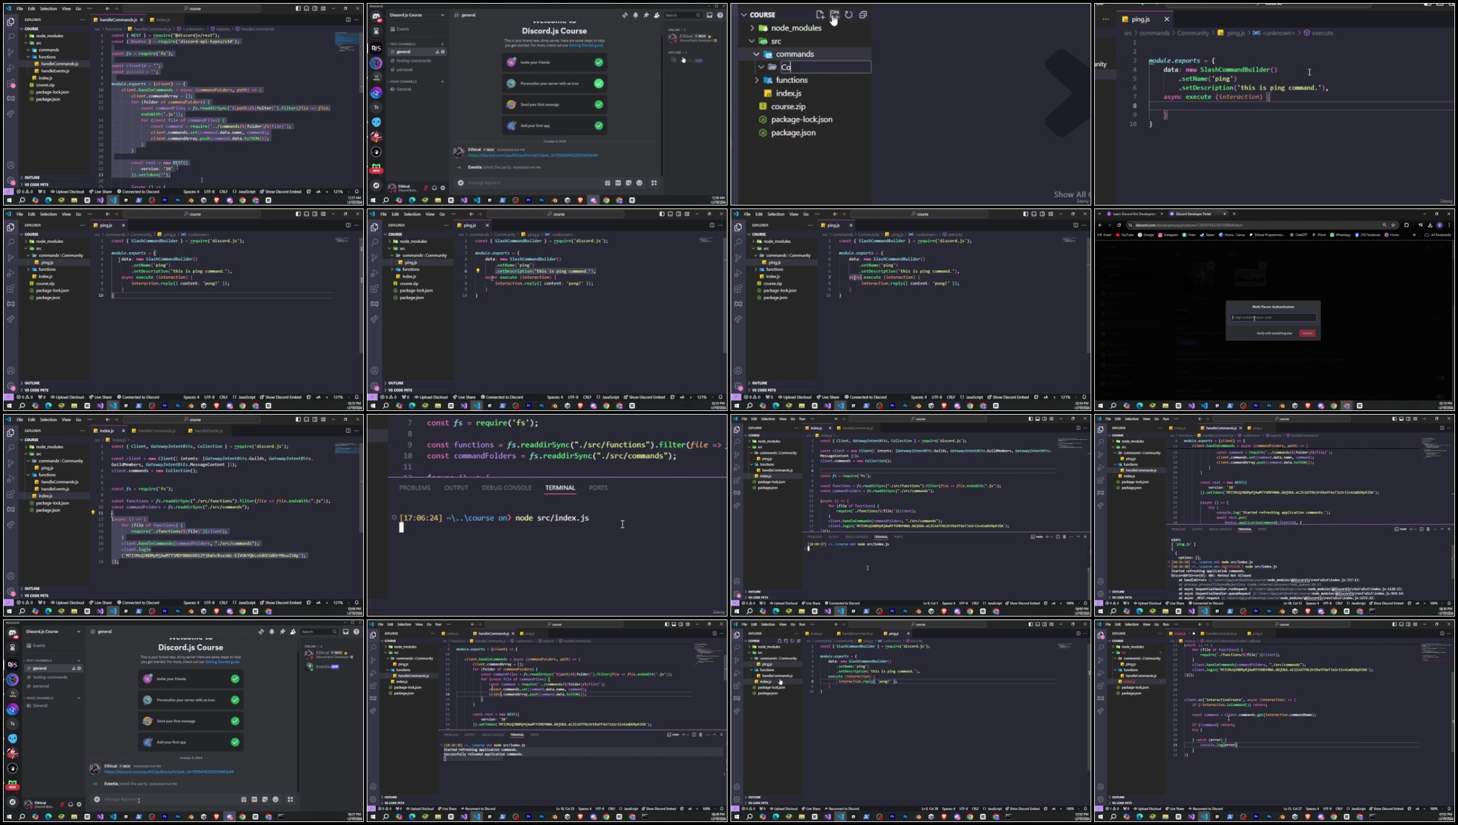Open Chrome downloads icon in toolbar
Screen dimensions: 1458x825
point(1430,225)
